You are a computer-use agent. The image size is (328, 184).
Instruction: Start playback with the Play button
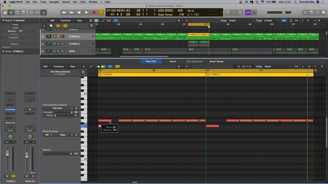87,12
